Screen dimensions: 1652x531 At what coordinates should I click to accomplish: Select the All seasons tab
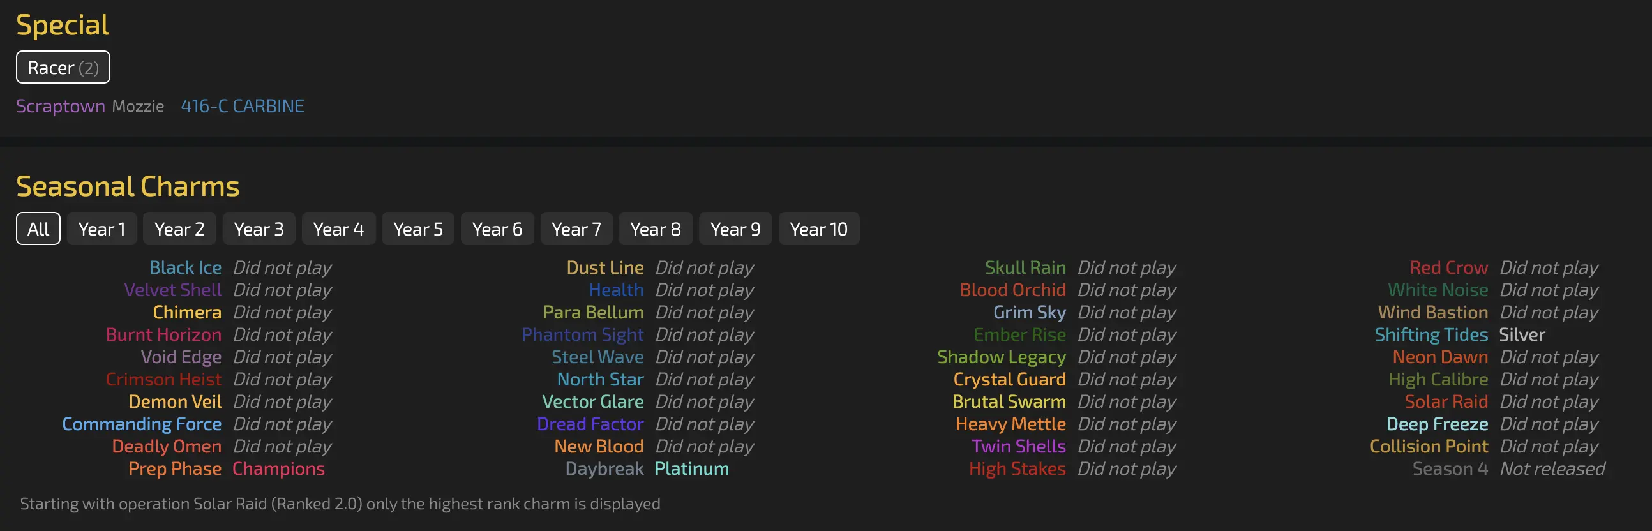tap(38, 229)
